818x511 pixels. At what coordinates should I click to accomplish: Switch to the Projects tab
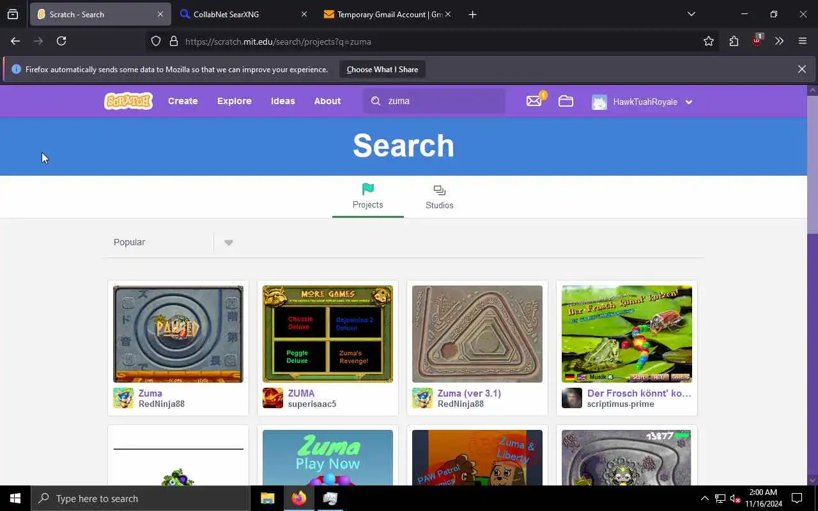[x=368, y=196]
